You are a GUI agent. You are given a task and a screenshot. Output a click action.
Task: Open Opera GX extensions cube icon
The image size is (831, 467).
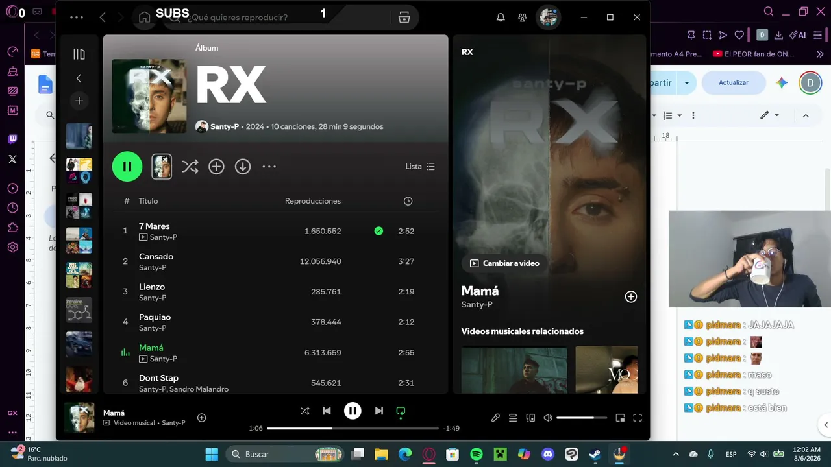[x=12, y=228]
